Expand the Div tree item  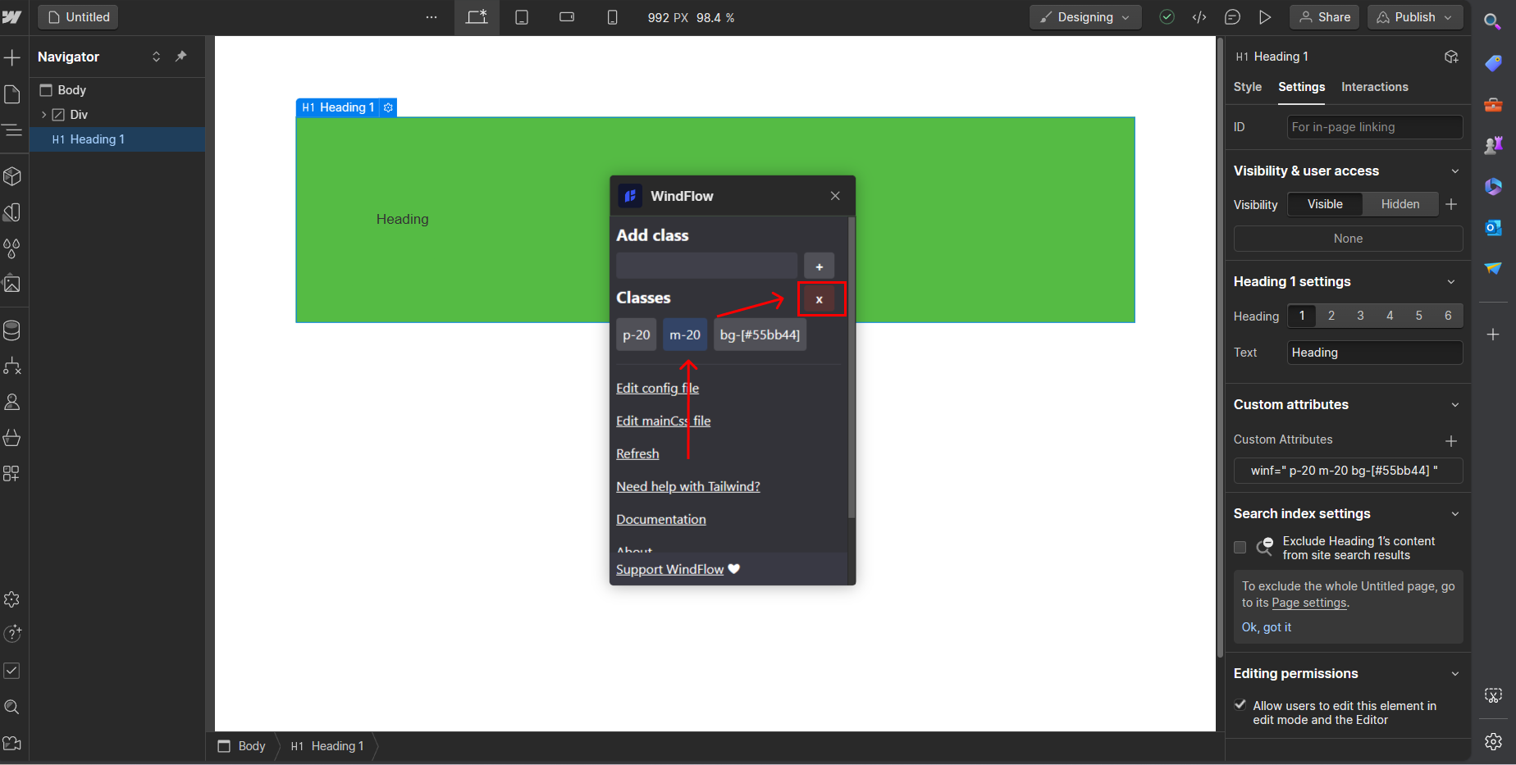(x=44, y=115)
